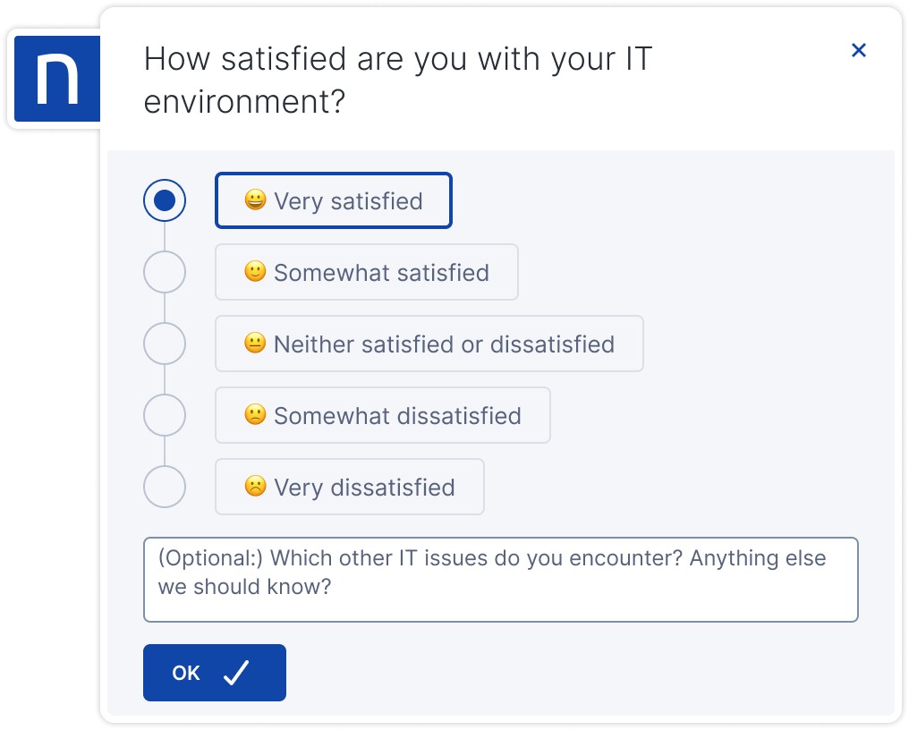Choose the Very dissatisfied answer option
The image size is (909, 730).
[x=350, y=487]
